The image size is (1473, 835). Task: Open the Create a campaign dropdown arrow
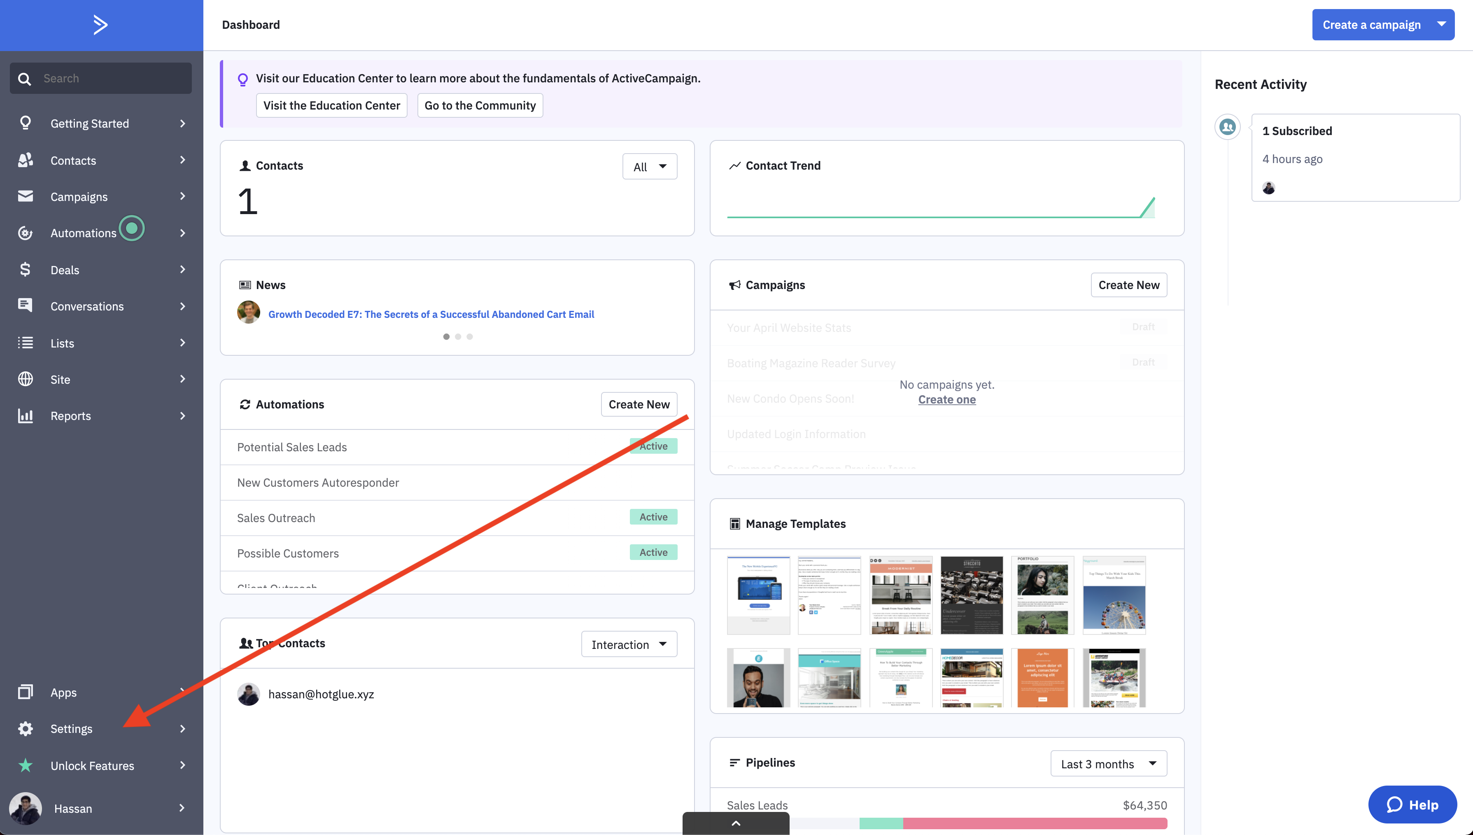pyautogui.click(x=1441, y=25)
